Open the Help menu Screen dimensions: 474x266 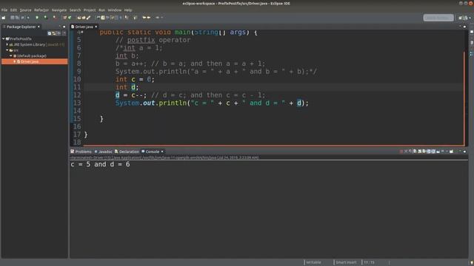[128, 10]
